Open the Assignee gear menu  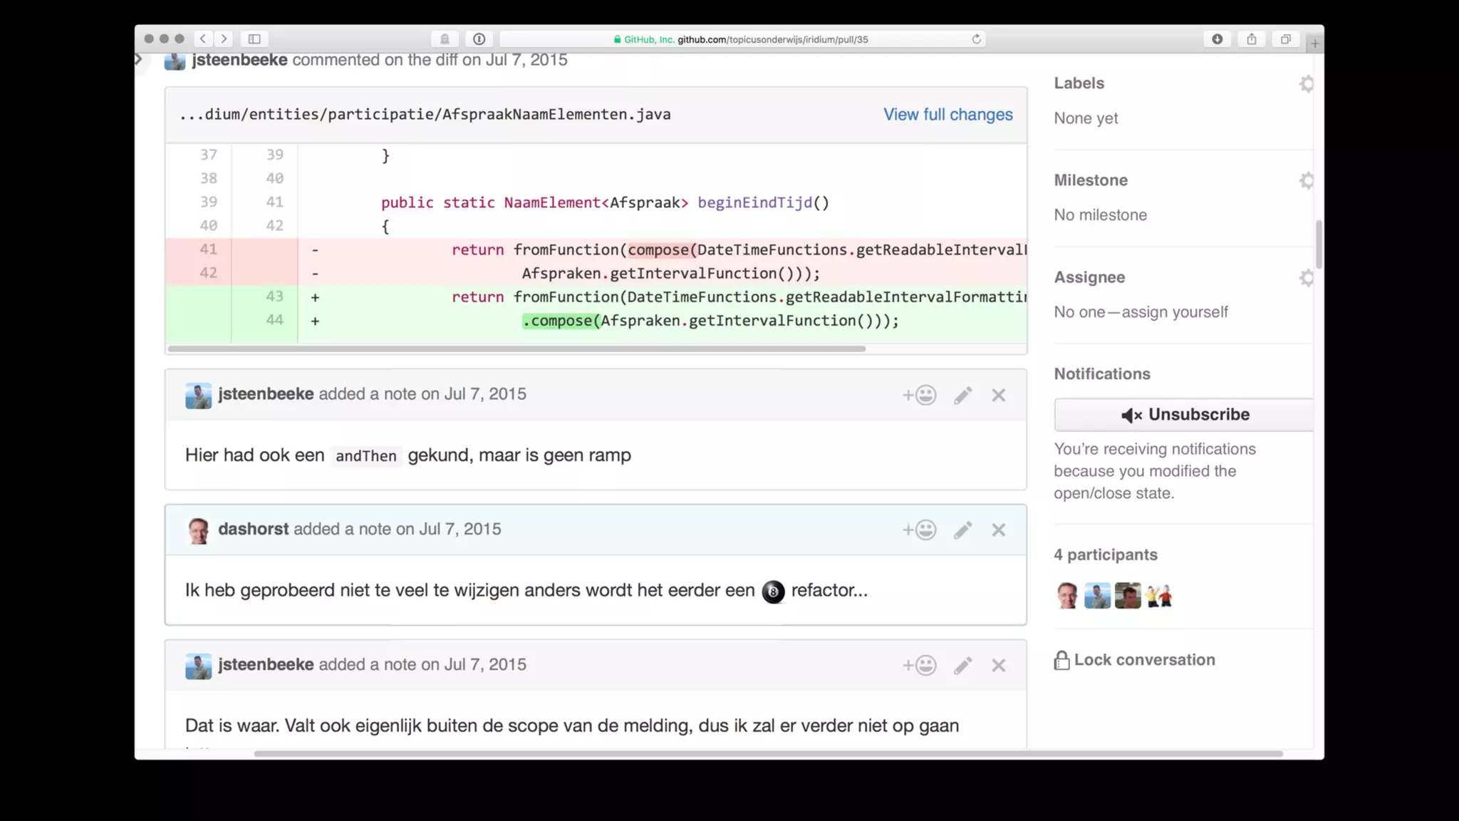pyautogui.click(x=1306, y=277)
